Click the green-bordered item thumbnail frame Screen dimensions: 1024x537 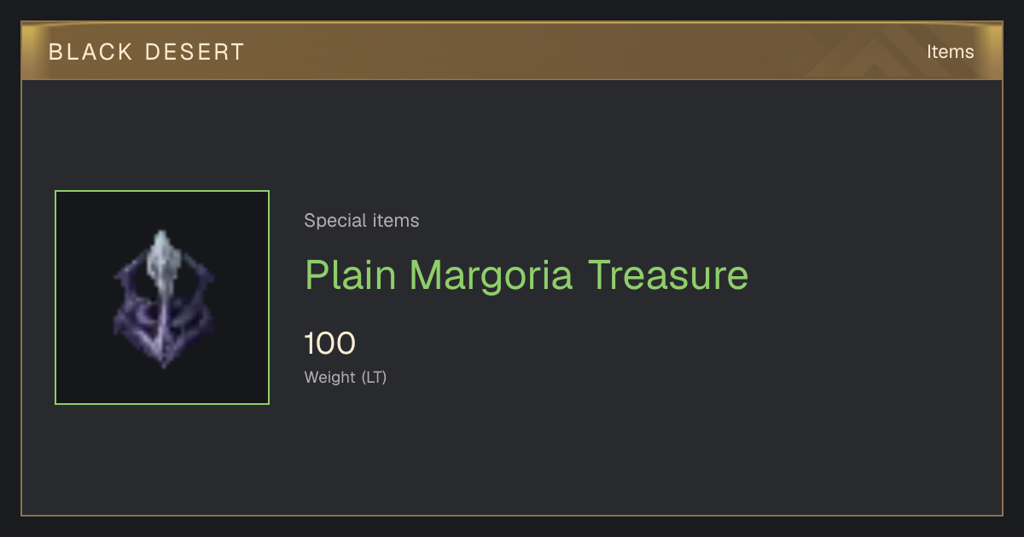point(162,297)
